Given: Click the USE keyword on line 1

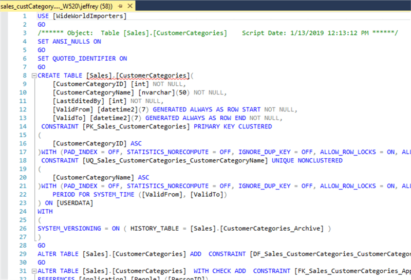Looking at the screenshot, I should pos(43,16).
